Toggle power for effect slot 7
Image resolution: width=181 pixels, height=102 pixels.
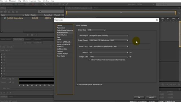click(x=4, y=71)
